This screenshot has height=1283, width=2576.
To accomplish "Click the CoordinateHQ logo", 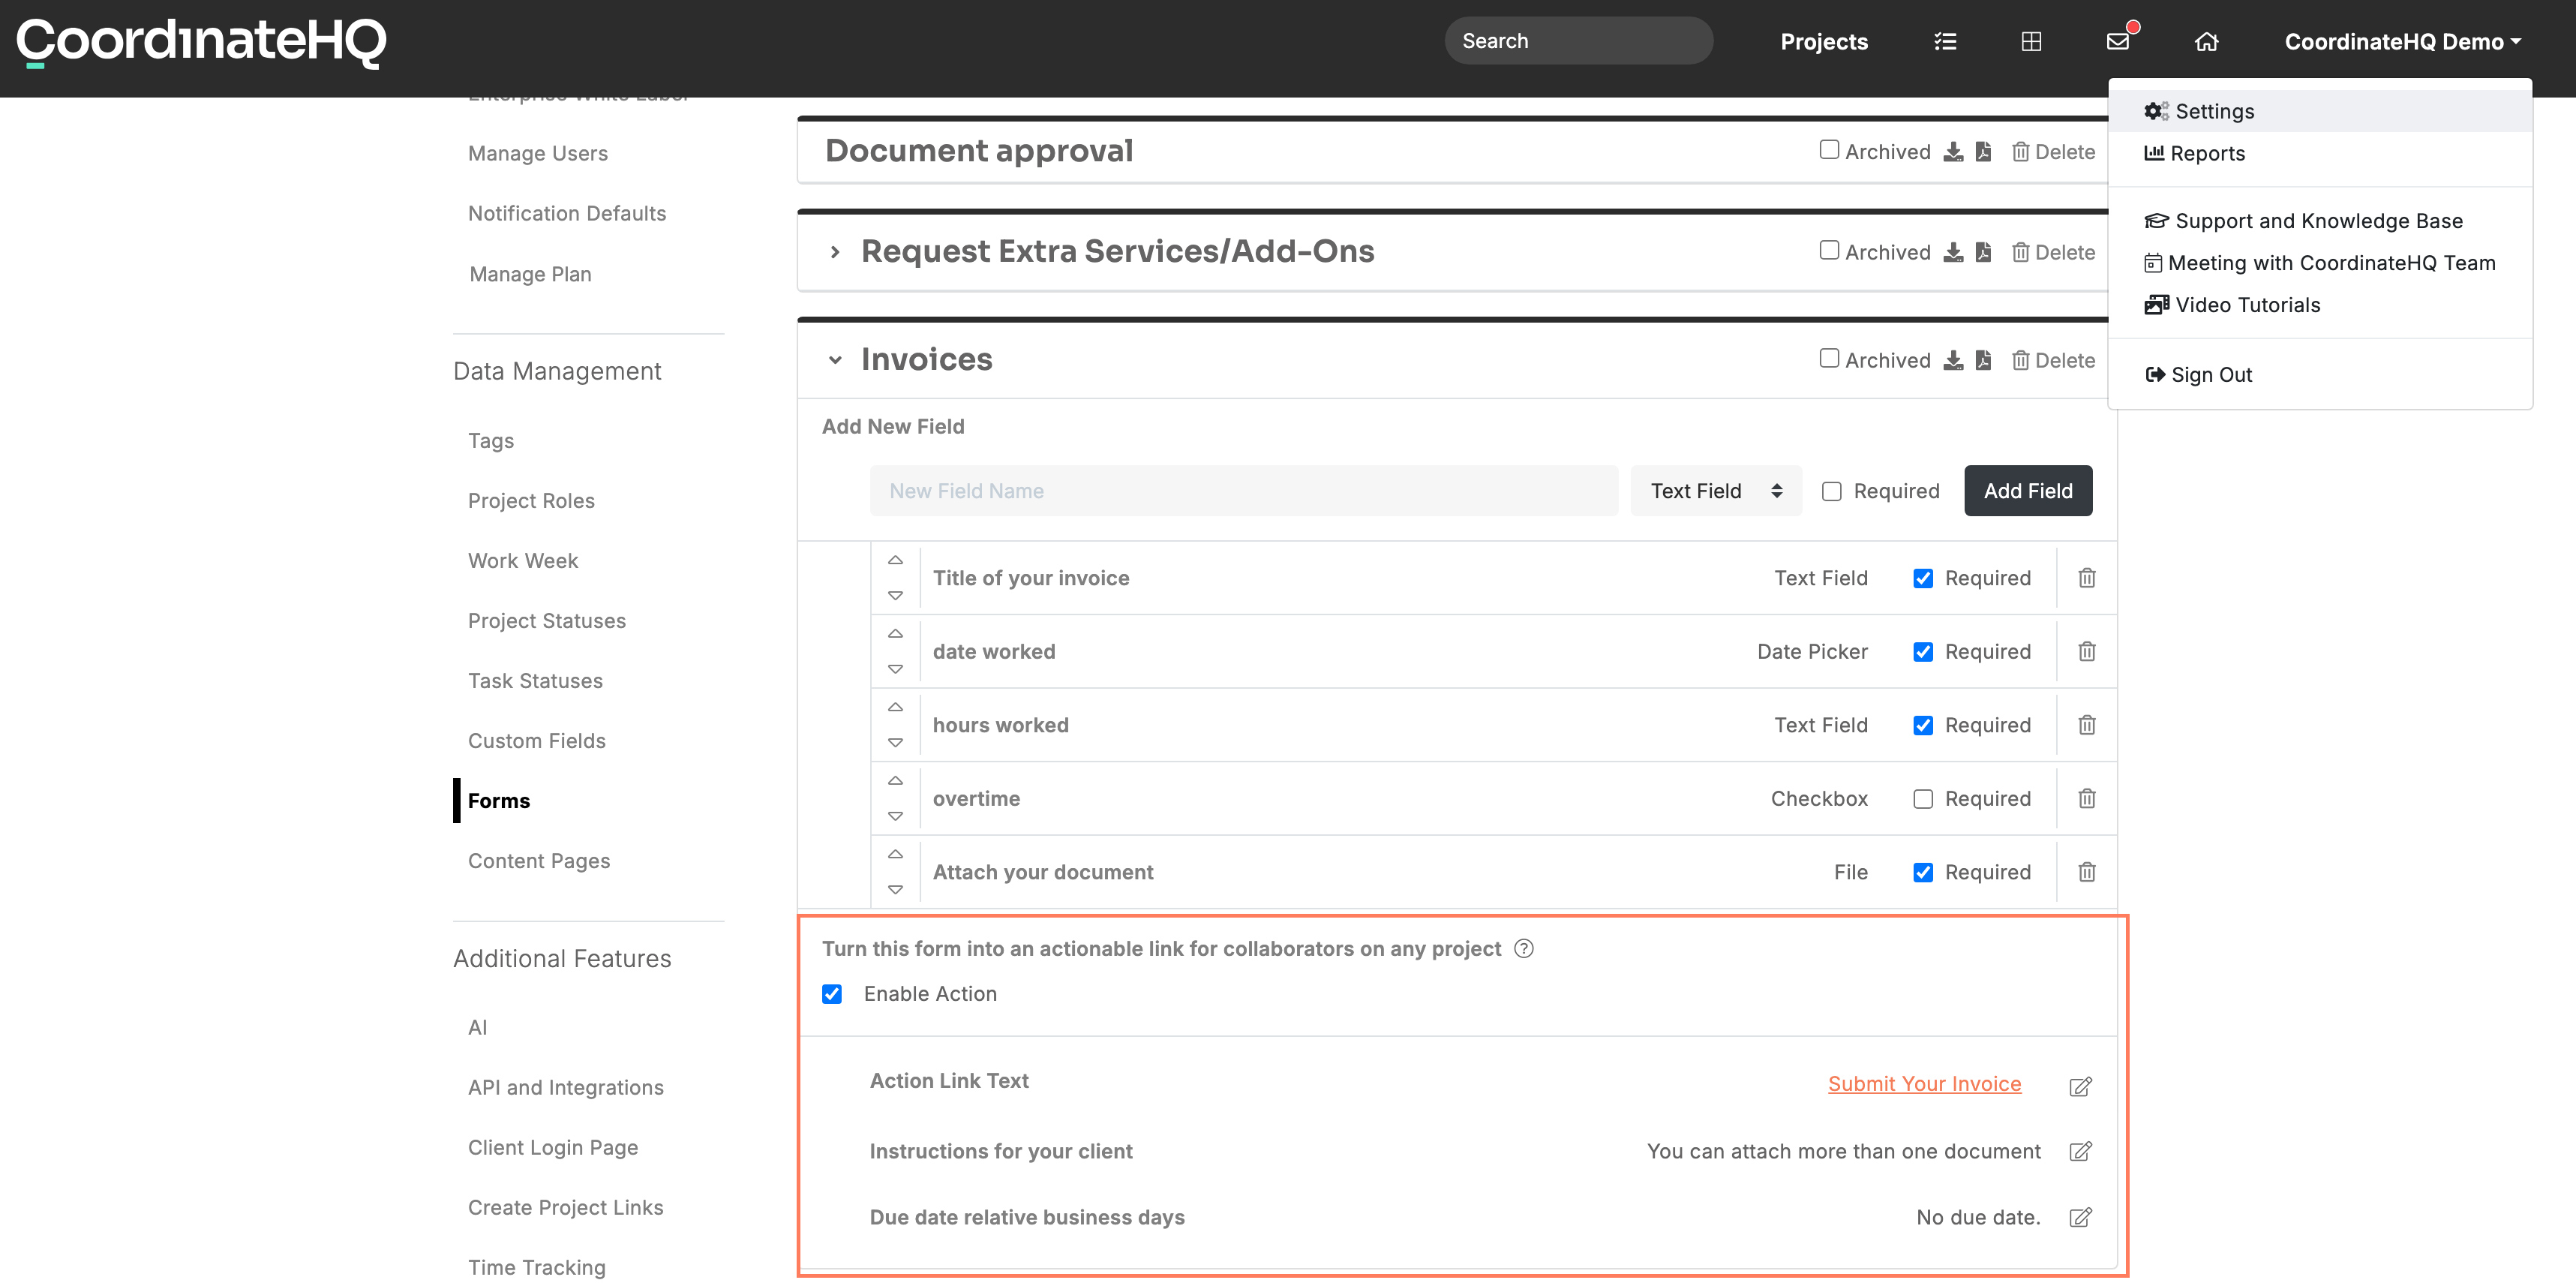I will pos(201,42).
